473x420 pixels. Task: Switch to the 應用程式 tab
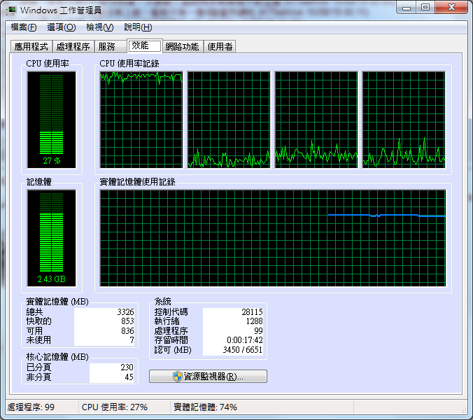(x=31, y=47)
